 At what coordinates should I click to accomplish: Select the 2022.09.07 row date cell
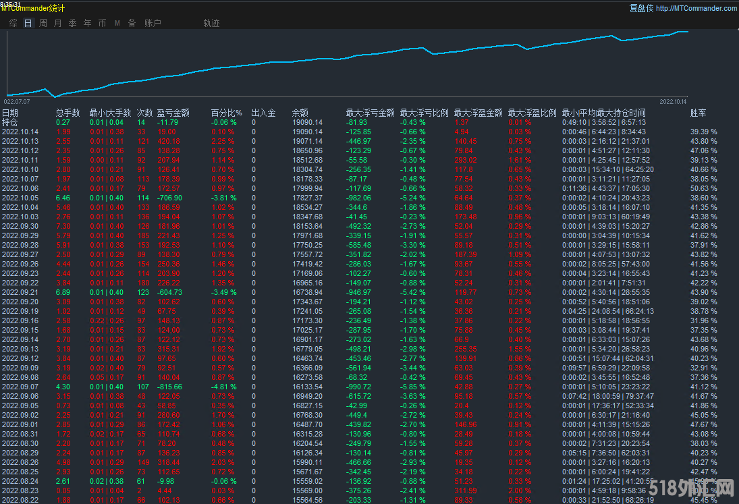pyautogui.click(x=20, y=387)
